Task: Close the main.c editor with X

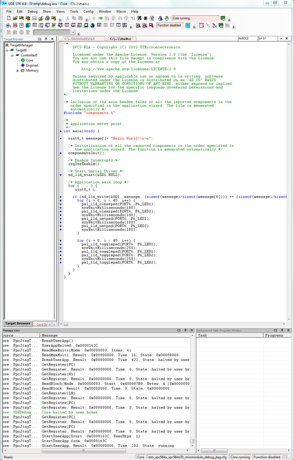Action: (x=287, y=38)
